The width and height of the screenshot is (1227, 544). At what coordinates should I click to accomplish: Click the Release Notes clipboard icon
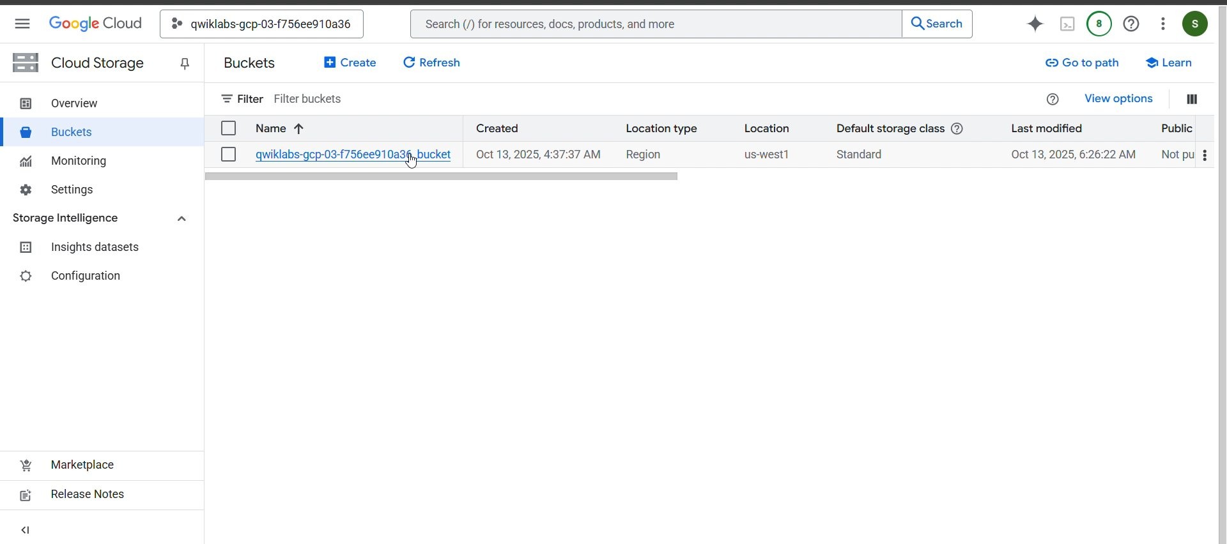pyautogui.click(x=26, y=495)
